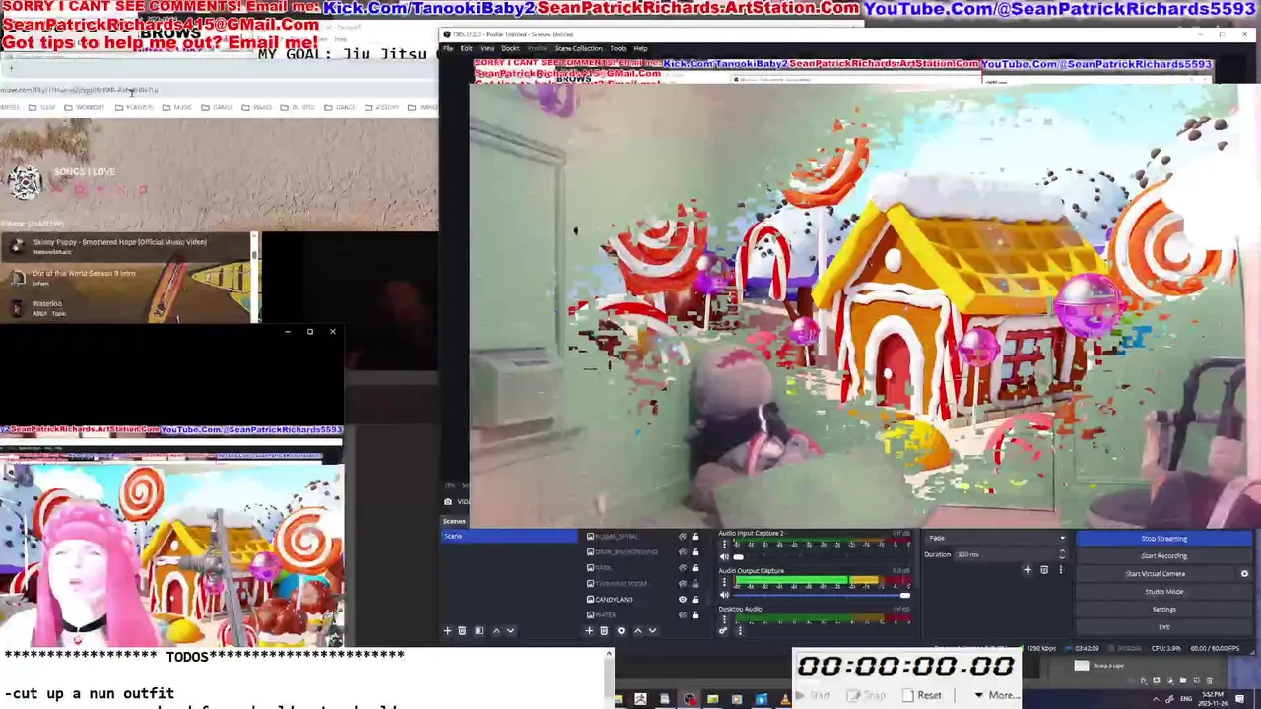Mute Audio Input Capture 2 speaker icon
This screenshot has height=709, width=1261.
pos(724,557)
